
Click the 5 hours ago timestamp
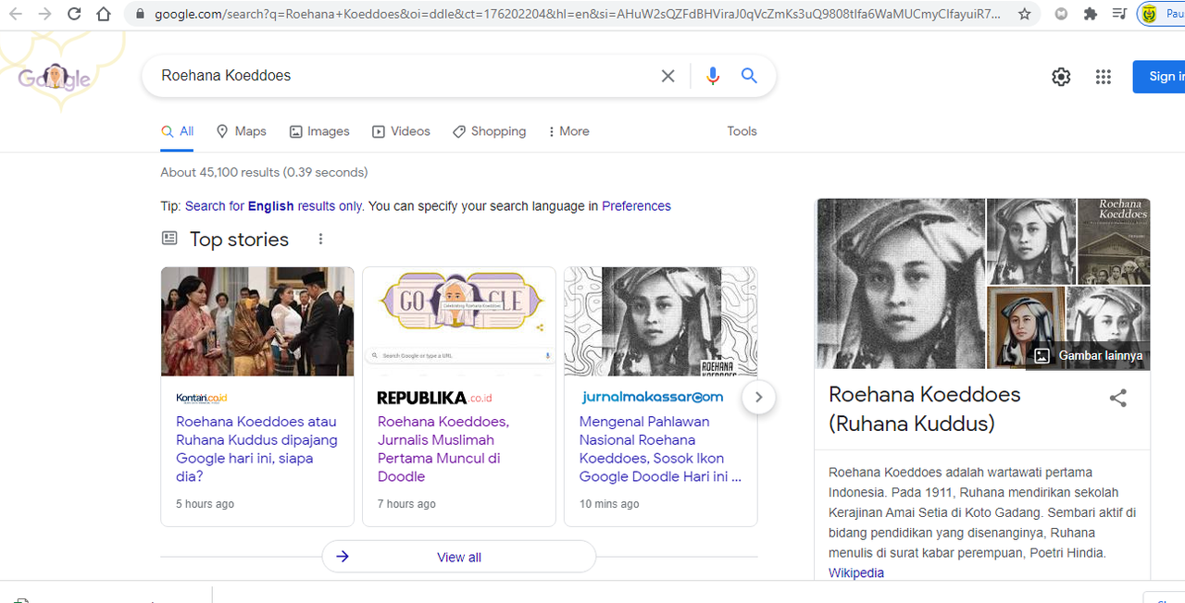tap(205, 504)
